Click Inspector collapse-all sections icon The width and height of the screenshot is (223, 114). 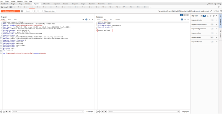[211, 16]
